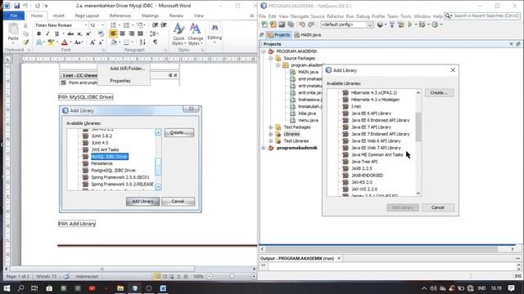Click the Save icon in Word title bar
Viewport: 524px width, 294px height.
point(16,6)
